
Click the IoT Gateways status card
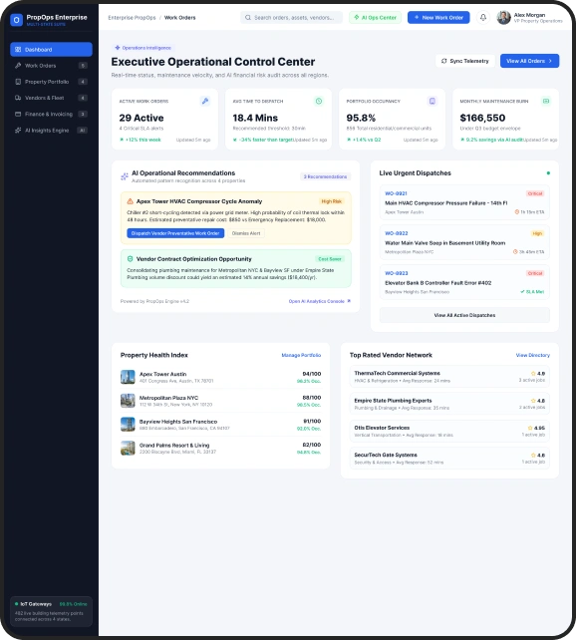(51, 611)
